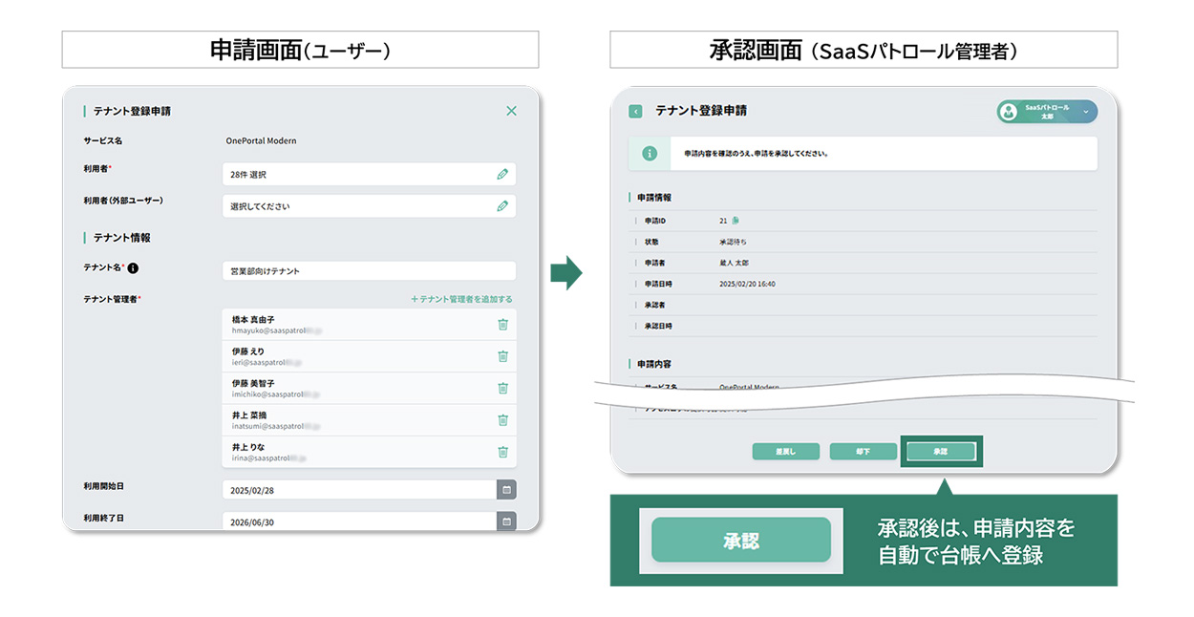Delete 伊藤 美智子 via trash icon
This screenshot has height=617, width=1194.
[x=502, y=388]
